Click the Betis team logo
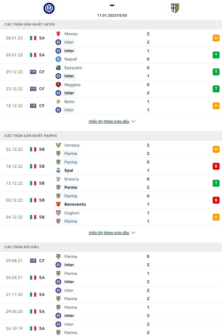Image resolution: width=222 pixels, height=335 pixels. coord(58,102)
